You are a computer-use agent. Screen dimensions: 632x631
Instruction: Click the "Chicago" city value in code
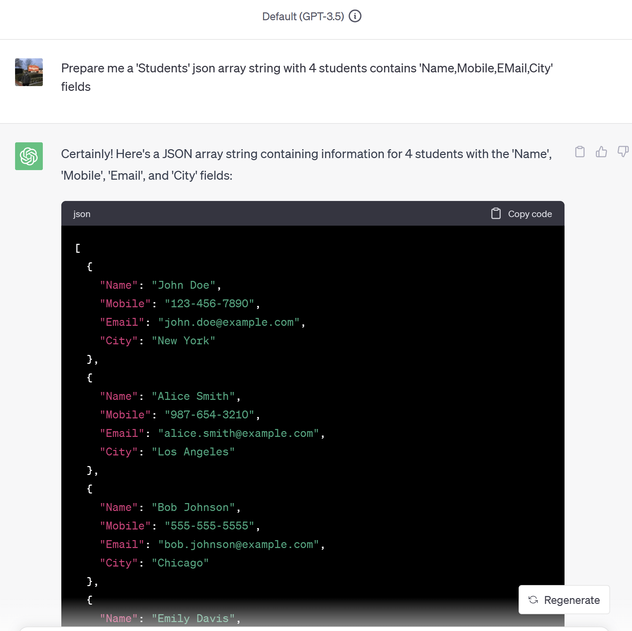pyautogui.click(x=180, y=563)
